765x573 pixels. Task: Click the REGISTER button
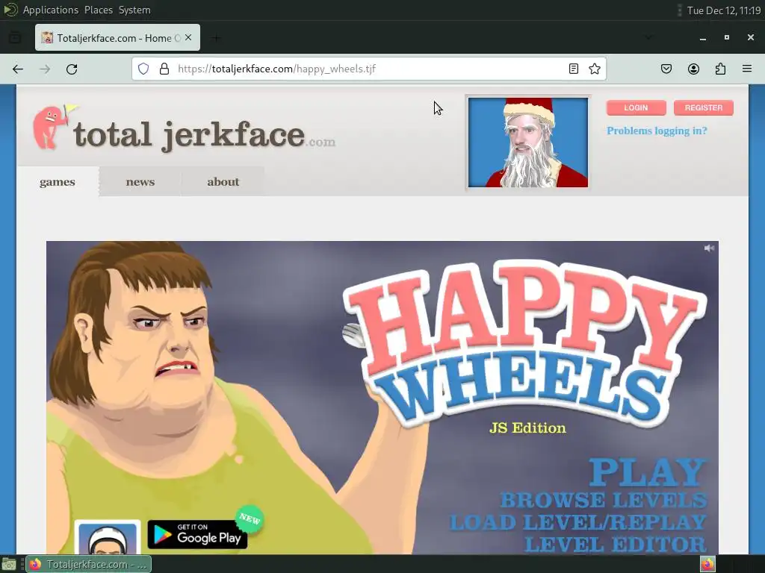pos(704,107)
